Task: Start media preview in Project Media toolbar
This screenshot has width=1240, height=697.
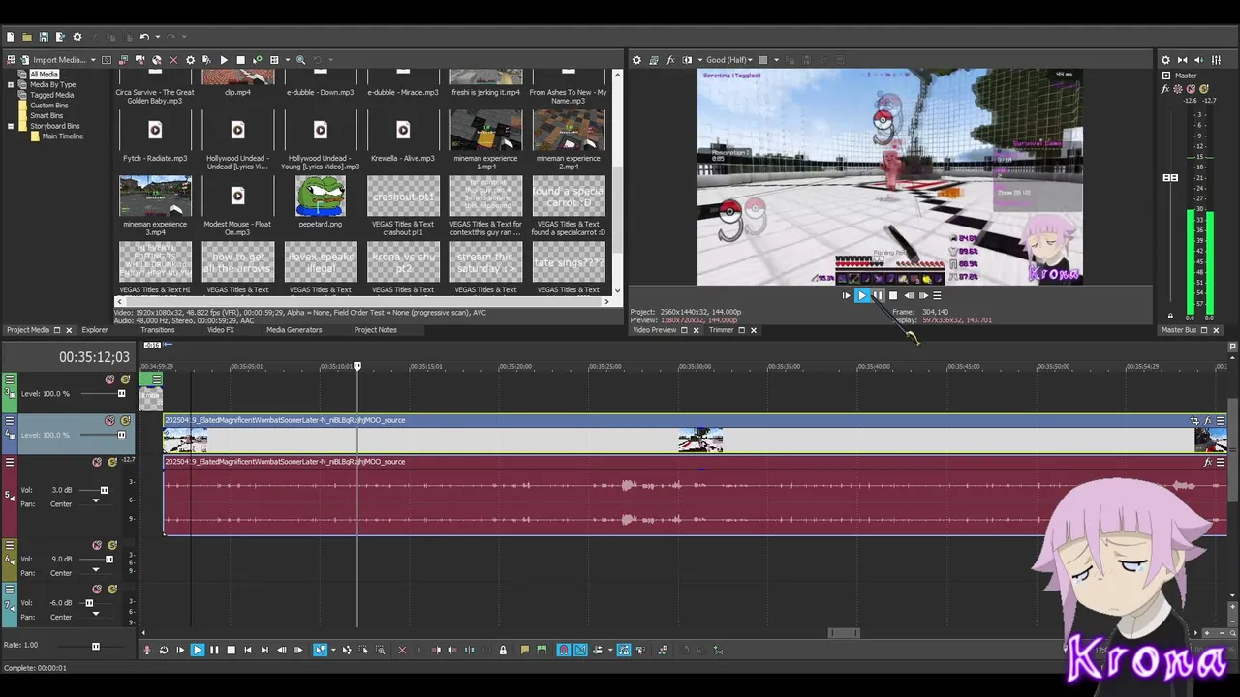Action: pyautogui.click(x=224, y=60)
